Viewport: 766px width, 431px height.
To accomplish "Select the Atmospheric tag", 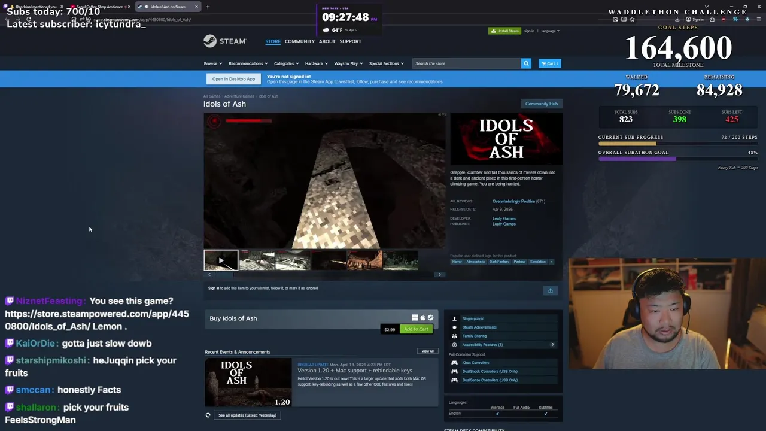I will coord(476,262).
